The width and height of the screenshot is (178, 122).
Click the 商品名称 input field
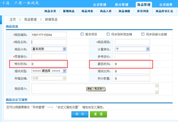49,42
